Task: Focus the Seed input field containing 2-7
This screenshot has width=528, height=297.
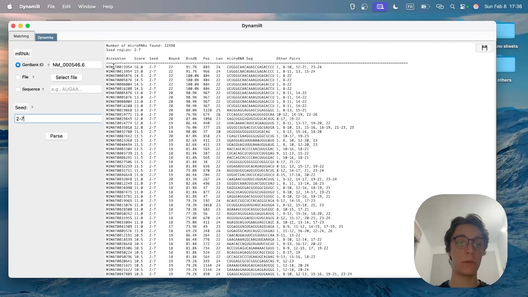Action: pyautogui.click(x=58, y=119)
